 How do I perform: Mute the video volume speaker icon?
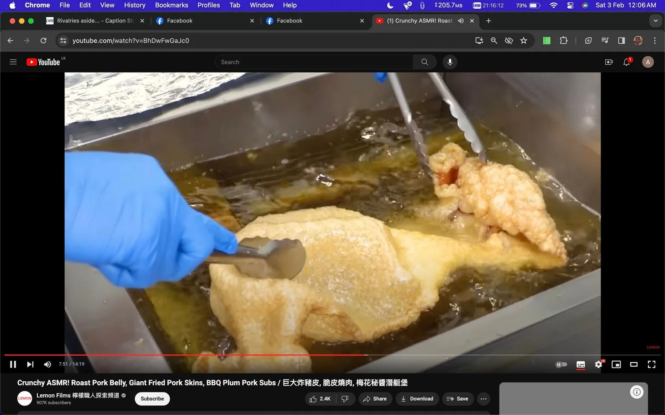coord(47,364)
